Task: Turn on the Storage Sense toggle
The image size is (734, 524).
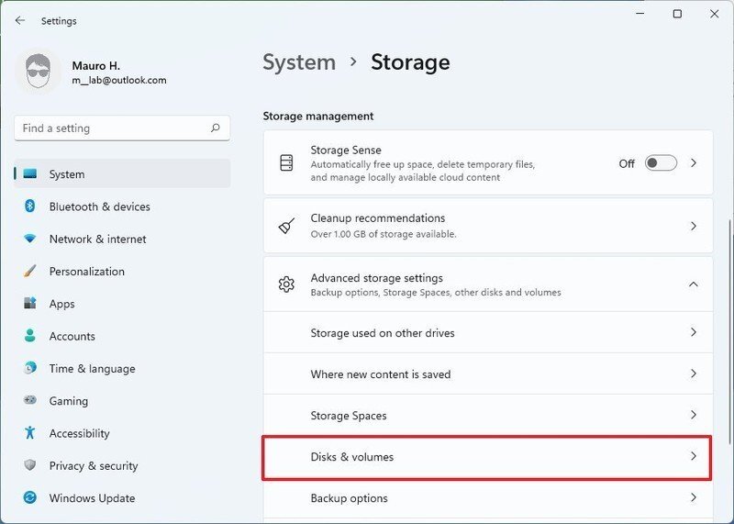Action: click(661, 163)
